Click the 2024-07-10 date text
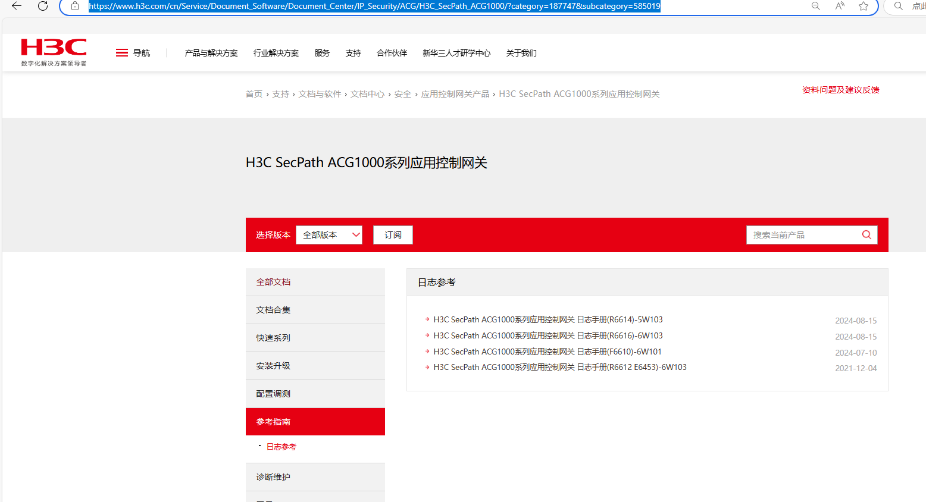Viewport: 926px width, 502px height. [856, 353]
